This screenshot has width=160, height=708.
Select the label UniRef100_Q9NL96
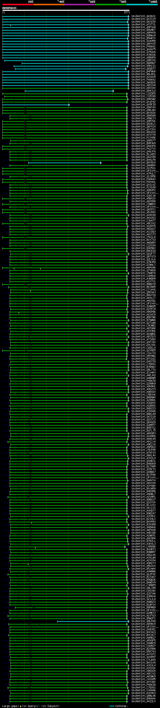click(x=143, y=696)
